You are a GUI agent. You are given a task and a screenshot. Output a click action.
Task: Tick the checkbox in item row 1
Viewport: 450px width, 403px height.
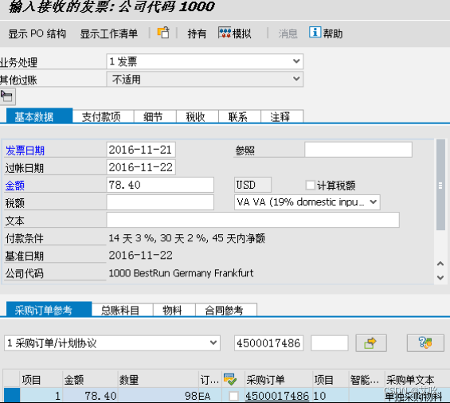click(233, 396)
